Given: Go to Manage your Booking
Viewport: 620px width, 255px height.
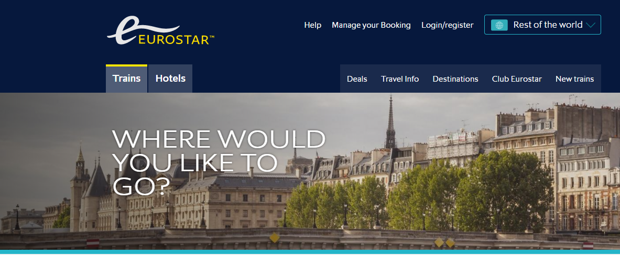Looking at the screenshot, I should (371, 25).
